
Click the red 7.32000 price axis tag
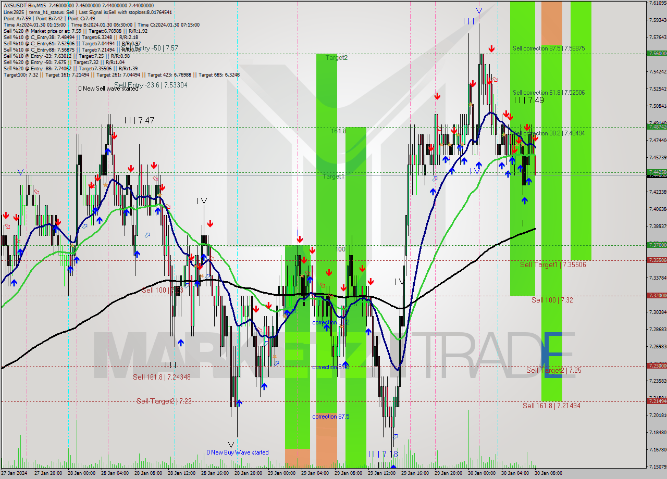coord(657,295)
